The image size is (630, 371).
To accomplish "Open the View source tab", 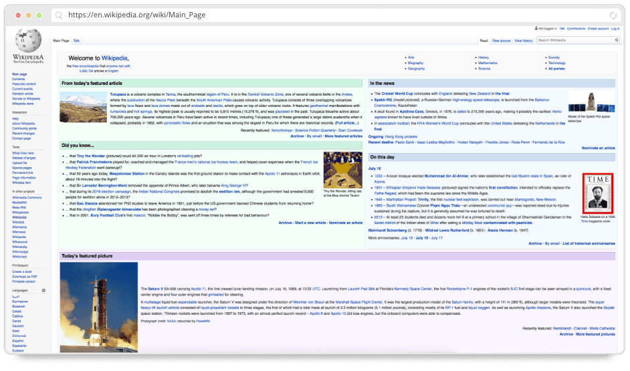I will pos(501,41).
